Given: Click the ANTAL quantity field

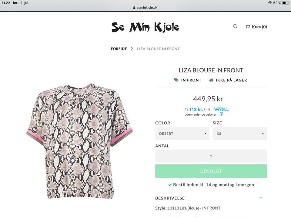Looking at the screenshot, I should pos(211,156).
